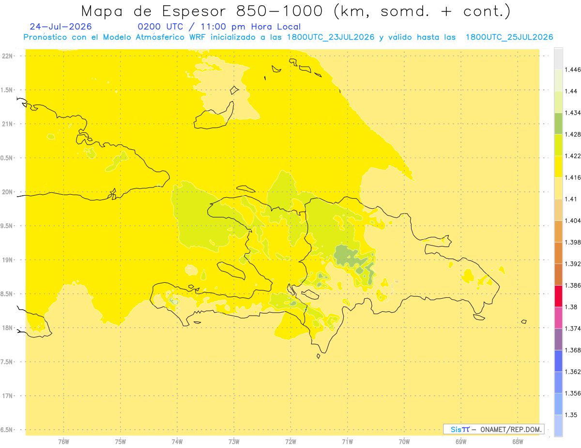The width and height of the screenshot is (581, 448).
Task: Click the 68W longitude label
Action: (518, 441)
